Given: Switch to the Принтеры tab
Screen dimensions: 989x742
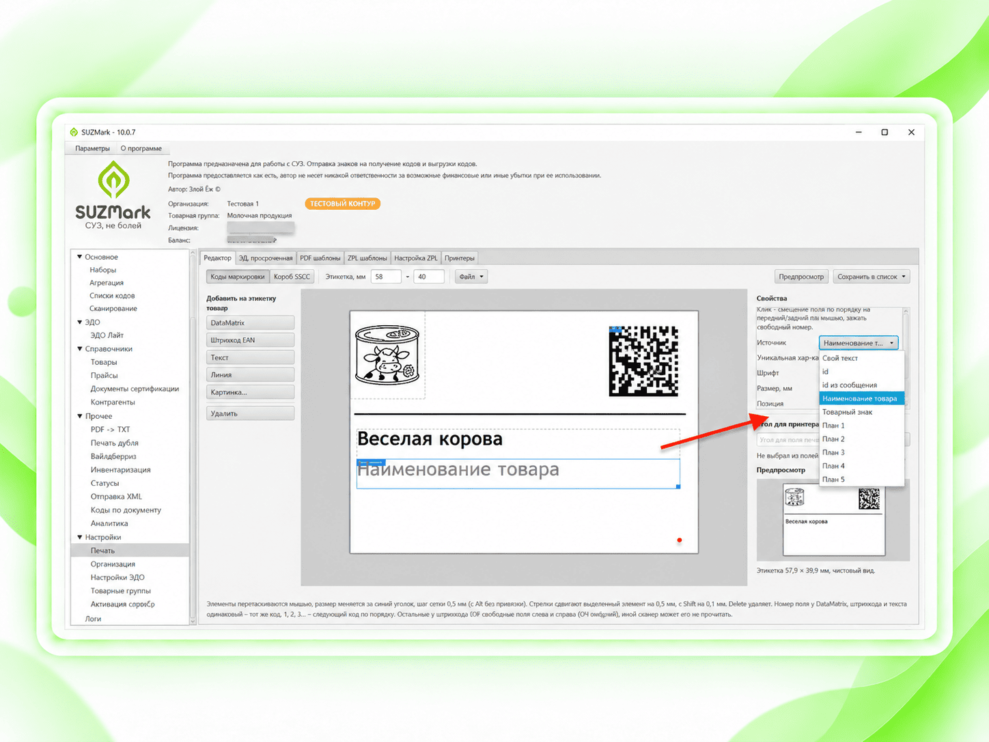Looking at the screenshot, I should pyautogui.click(x=459, y=258).
